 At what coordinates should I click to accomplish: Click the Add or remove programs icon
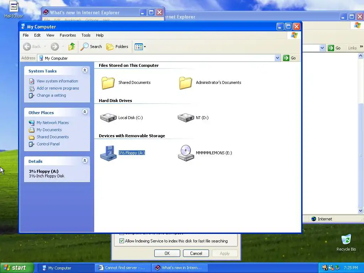[x=32, y=89]
